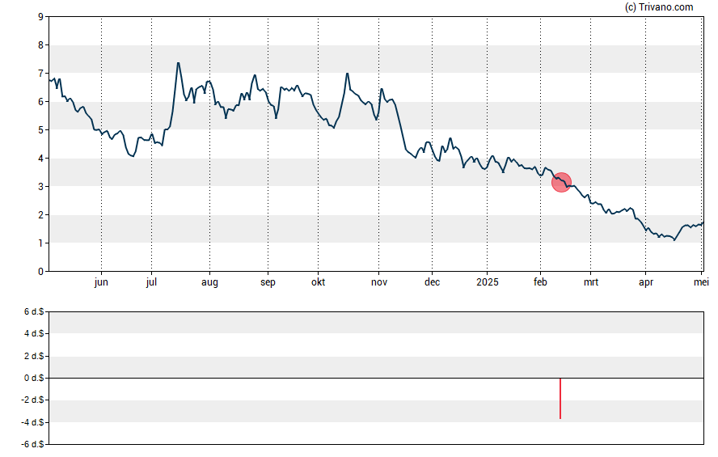718x457 pixels.
Task: Click the '0 d.$' axis label
Action: coord(34,379)
